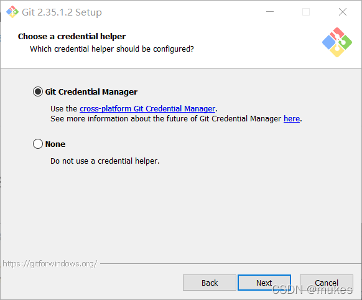Go to the previous step with Back
Screen dimensions: 362x300
[x=210, y=283]
